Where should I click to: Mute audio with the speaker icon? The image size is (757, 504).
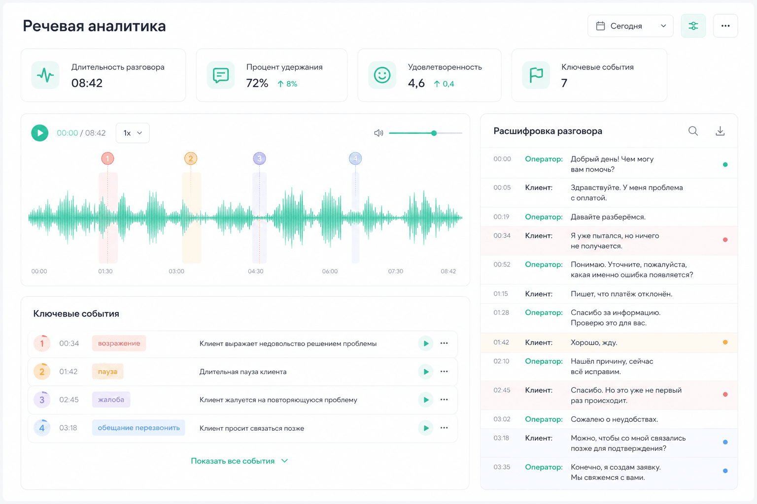coord(378,133)
